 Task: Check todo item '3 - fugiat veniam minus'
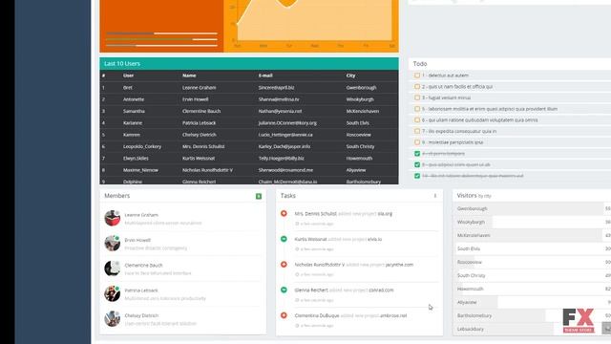(x=417, y=97)
